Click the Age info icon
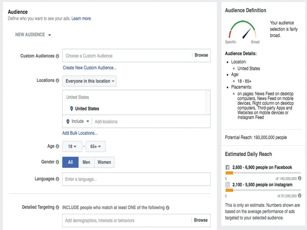Viewport: 307px width, 230px height. 57,146
